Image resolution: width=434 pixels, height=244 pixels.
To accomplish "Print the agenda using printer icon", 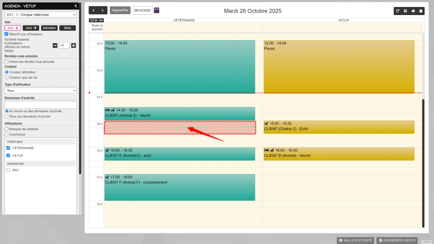I will click(x=405, y=11).
